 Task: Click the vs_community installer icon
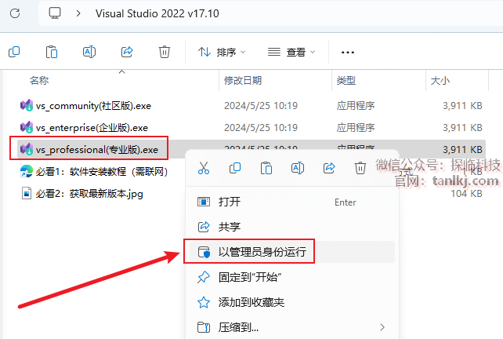point(27,105)
